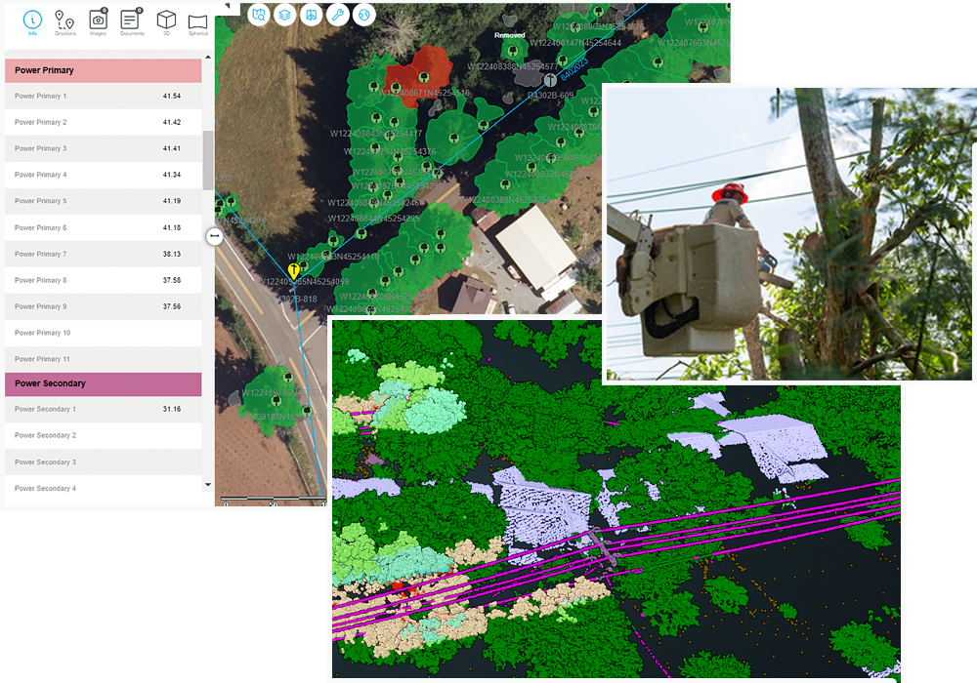Open the Images panel

98,21
